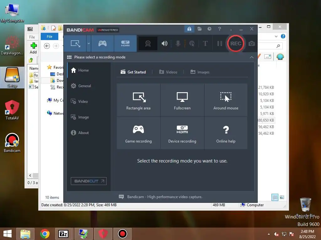Open Image settings in the sidebar
321x240 pixels.
(89, 117)
